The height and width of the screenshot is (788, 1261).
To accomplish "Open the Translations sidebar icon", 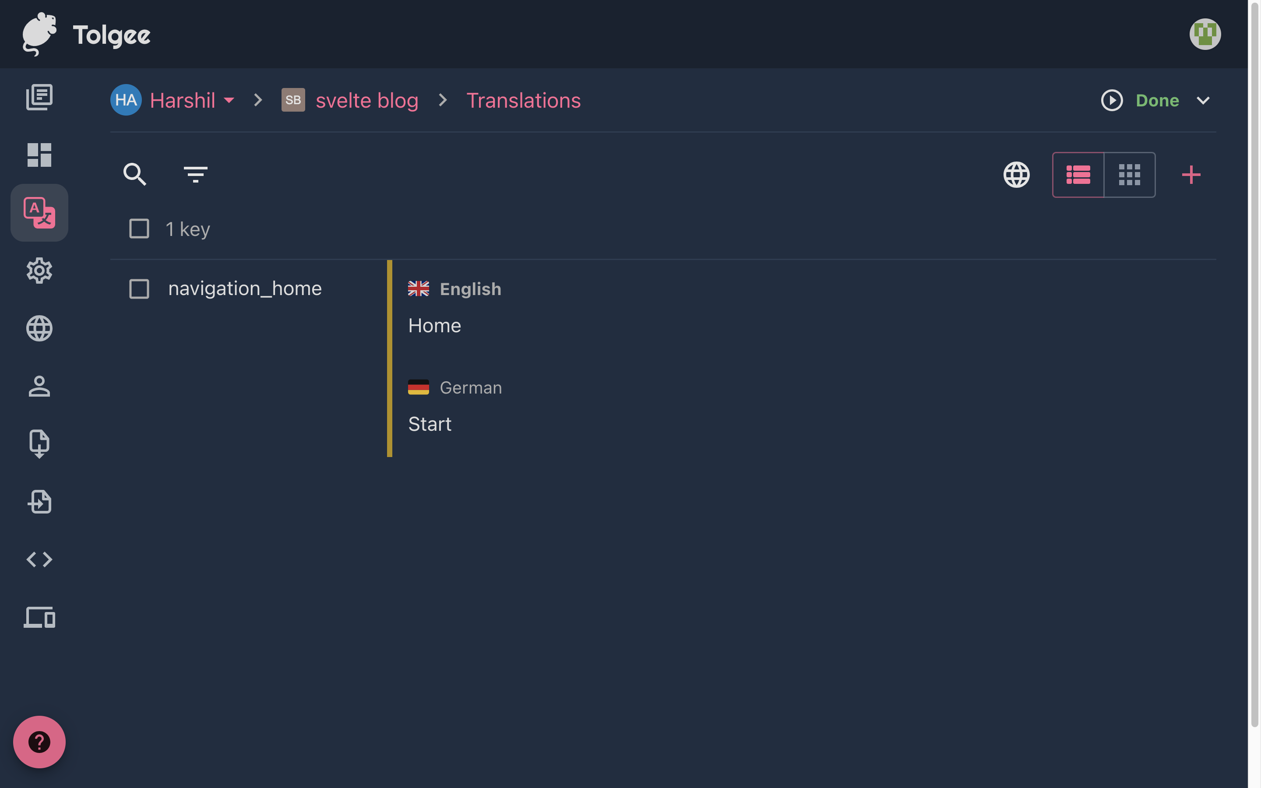I will click(x=39, y=213).
